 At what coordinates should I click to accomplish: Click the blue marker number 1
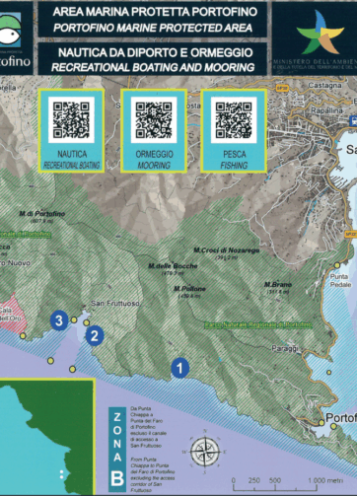click(x=179, y=368)
